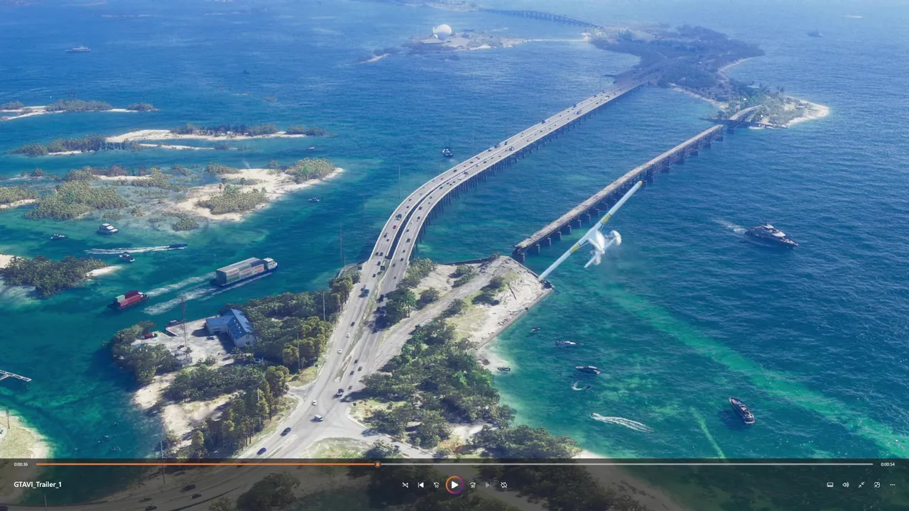Screen dimensions: 909x511
Task: Open subtitles and captions options
Action: pos(829,485)
